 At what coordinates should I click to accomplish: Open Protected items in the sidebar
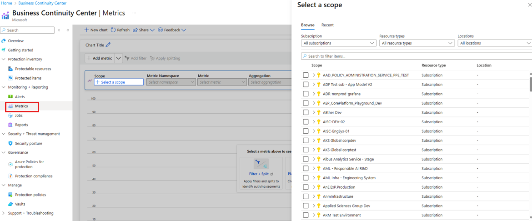pos(28,78)
